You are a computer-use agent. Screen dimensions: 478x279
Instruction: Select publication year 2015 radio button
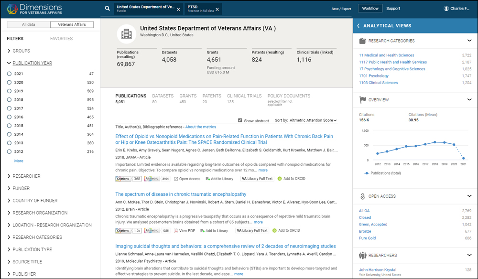tap(9, 126)
